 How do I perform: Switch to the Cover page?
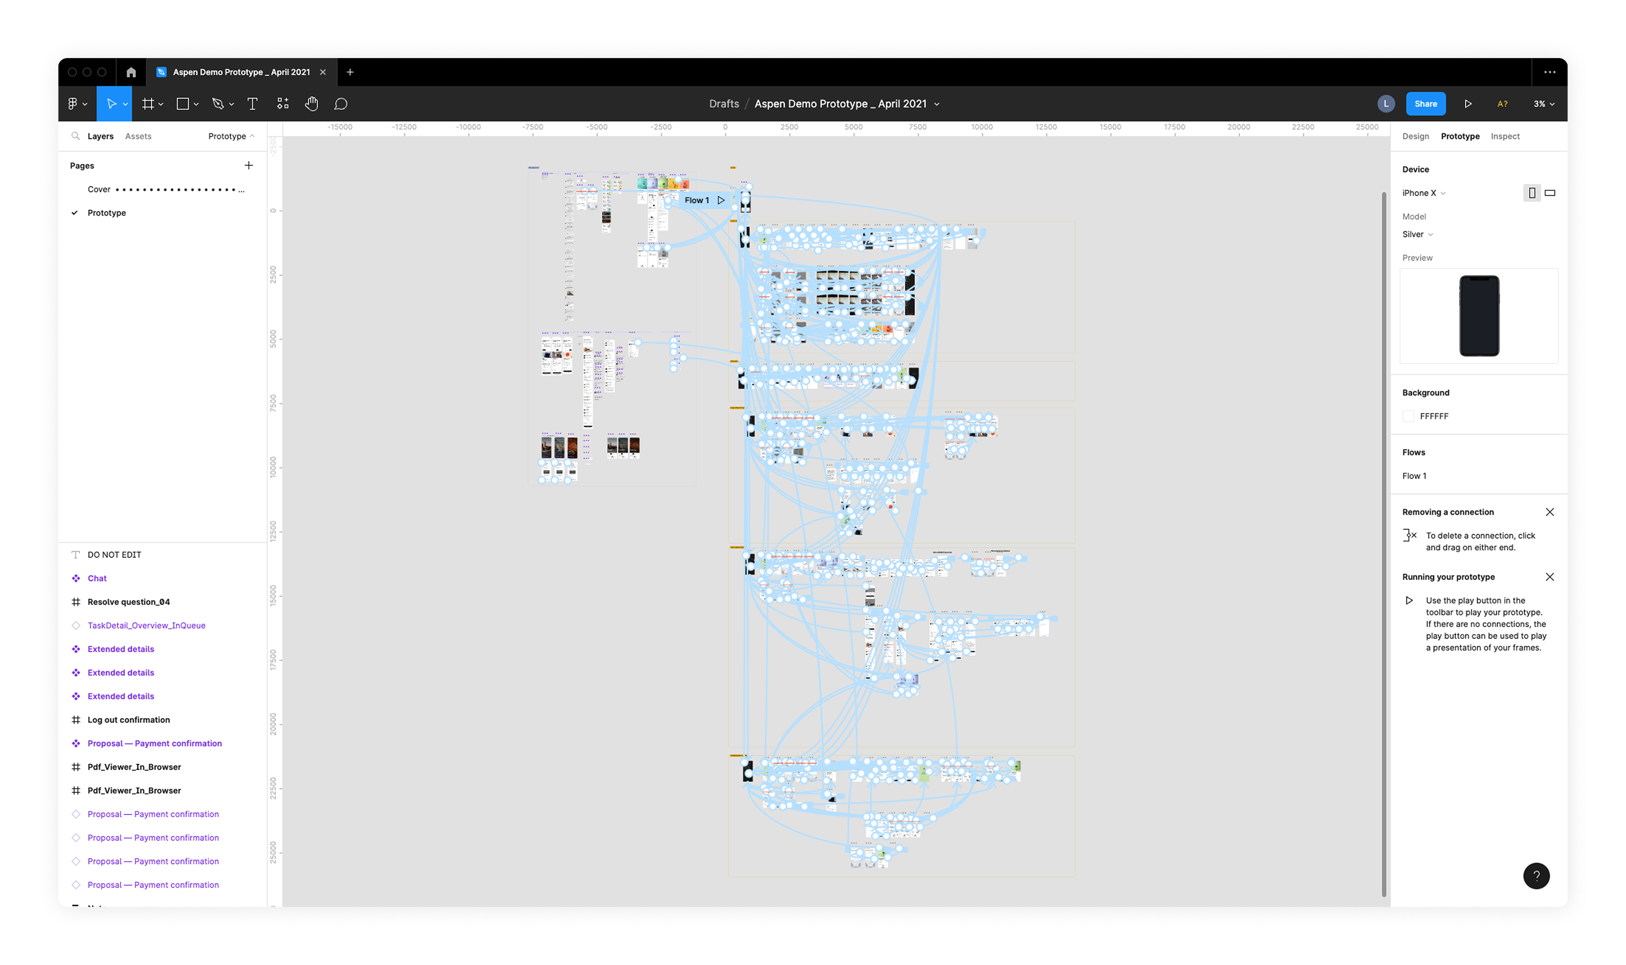100,190
